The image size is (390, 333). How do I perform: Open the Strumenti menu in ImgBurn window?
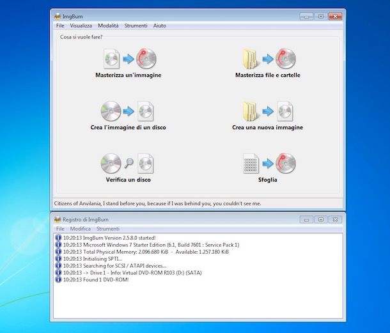tap(136, 26)
